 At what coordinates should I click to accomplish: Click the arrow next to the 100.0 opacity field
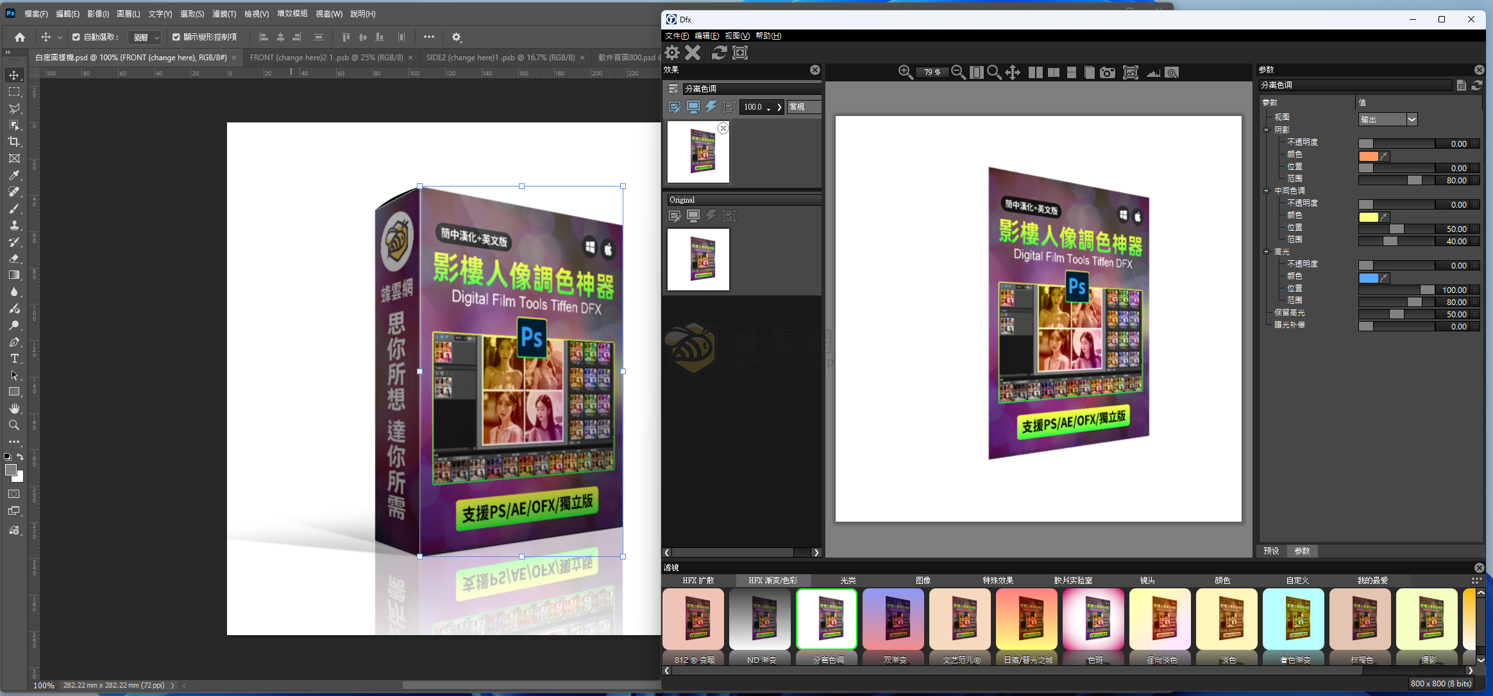779,107
